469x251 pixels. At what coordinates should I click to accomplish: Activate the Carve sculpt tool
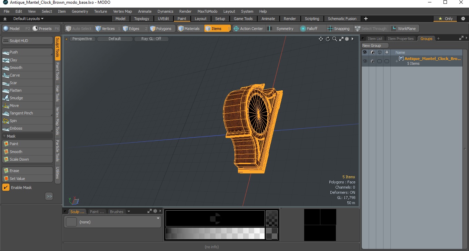pyautogui.click(x=27, y=75)
